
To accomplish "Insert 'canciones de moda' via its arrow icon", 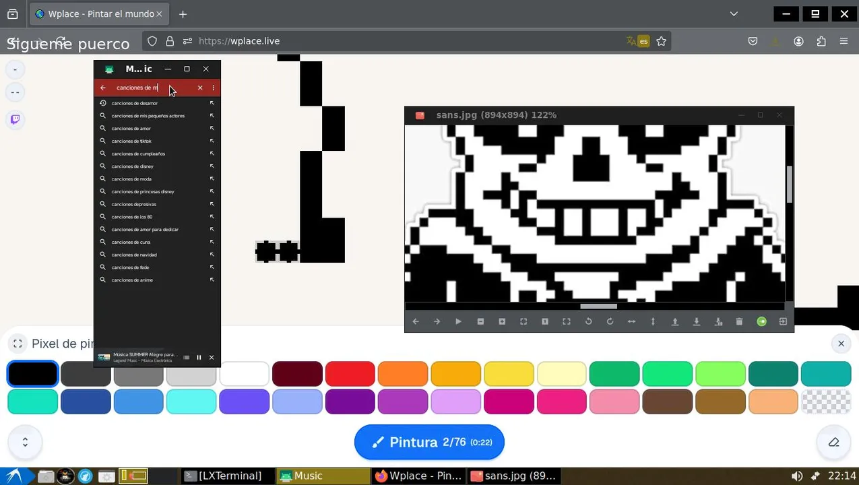I will click(x=212, y=179).
